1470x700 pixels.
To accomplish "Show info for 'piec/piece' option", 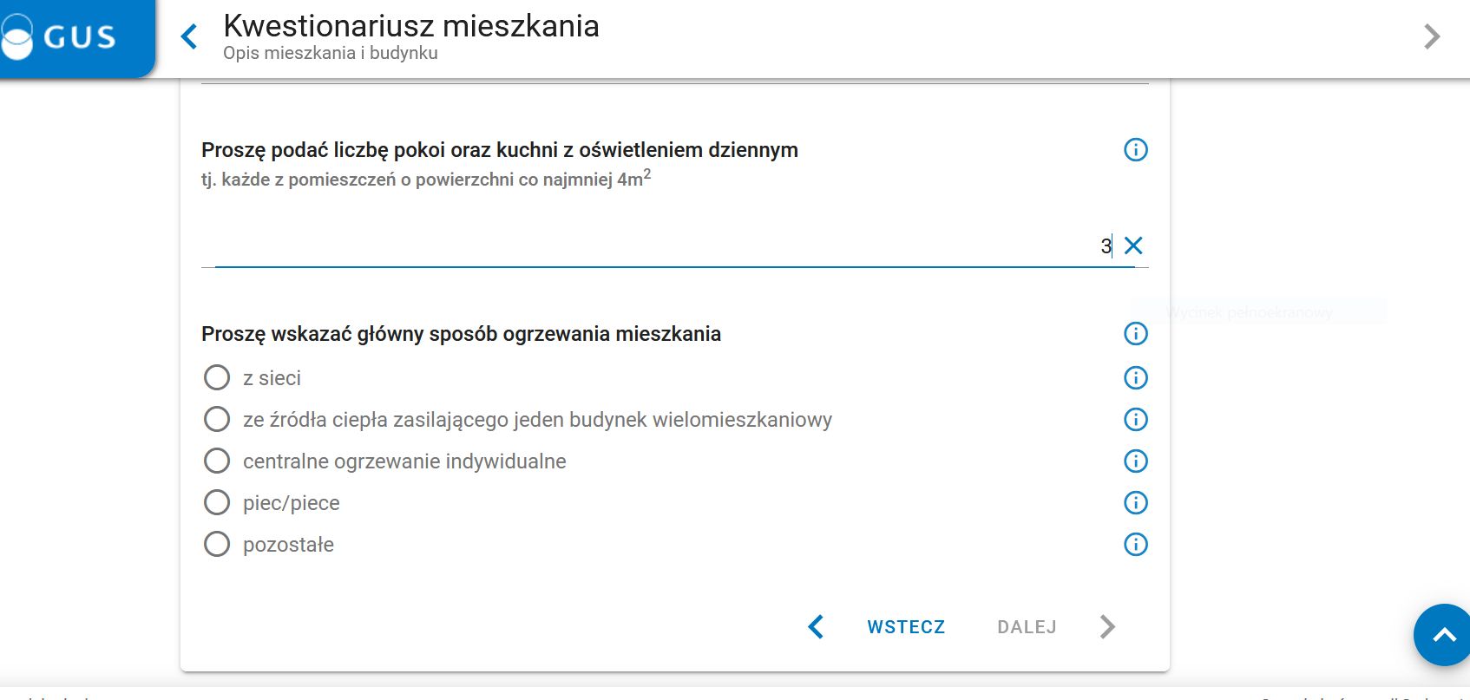I will point(1135,503).
